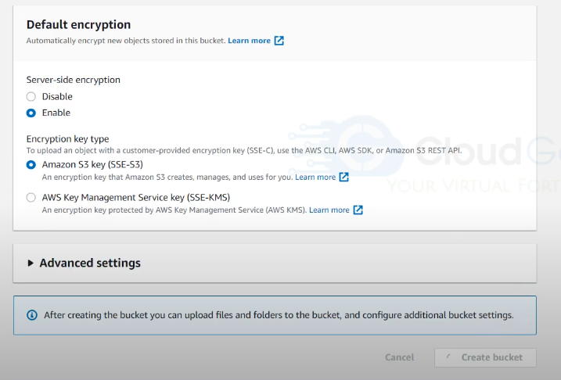Choose Amazon S3 key (SSE-S3) radio

(31, 165)
